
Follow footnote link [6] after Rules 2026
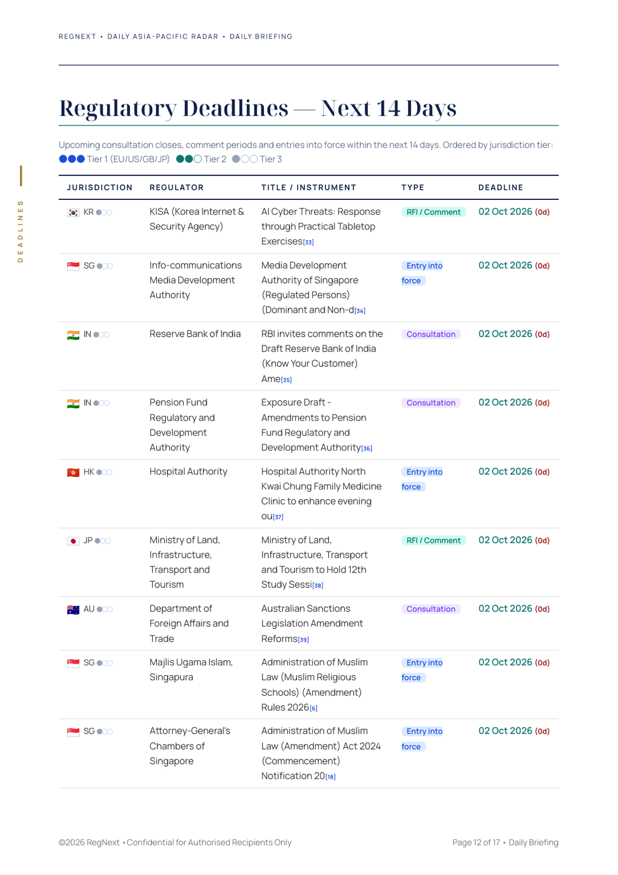coord(314,708)
